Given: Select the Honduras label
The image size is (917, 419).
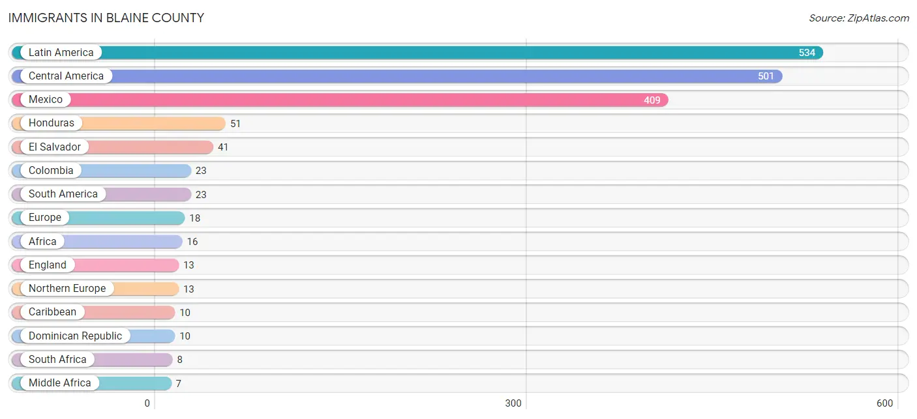Looking at the screenshot, I should (52, 123).
